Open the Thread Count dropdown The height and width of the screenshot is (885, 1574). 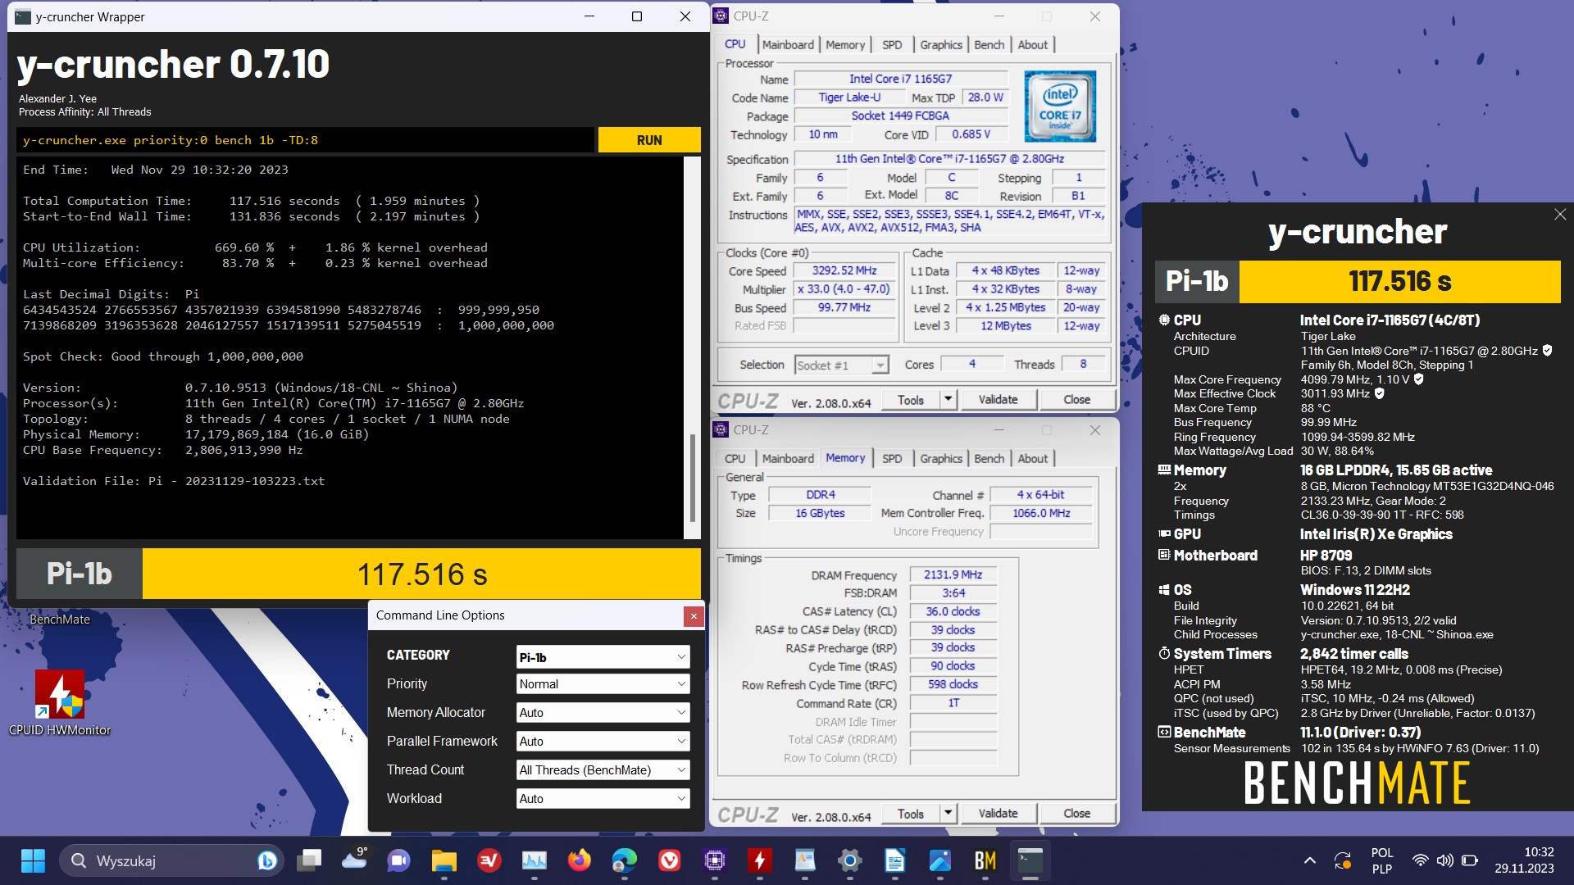click(603, 770)
